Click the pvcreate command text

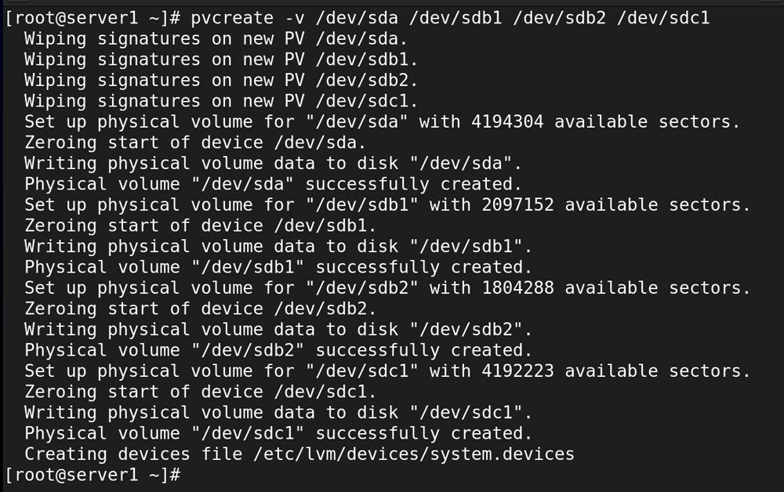coord(232,19)
